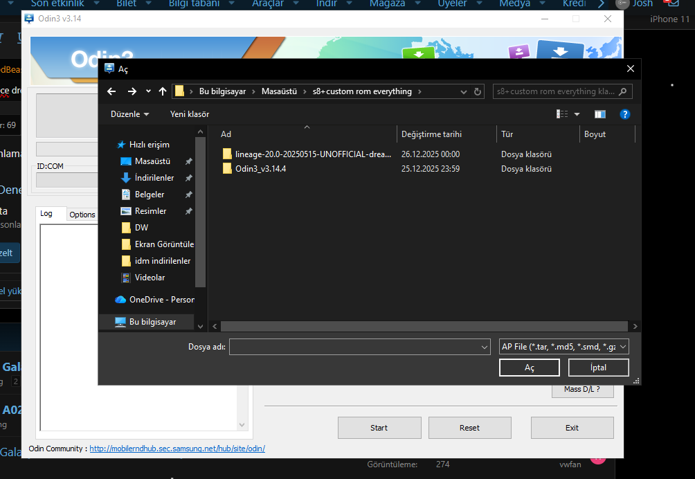This screenshot has width=695, height=479.
Task: Select 's8+custom rom everything' breadcrumb segment
Action: (x=362, y=91)
